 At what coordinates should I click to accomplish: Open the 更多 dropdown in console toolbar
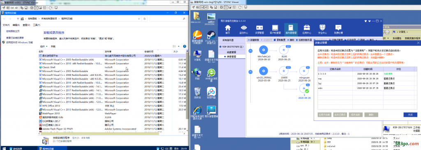[x=372, y=40]
